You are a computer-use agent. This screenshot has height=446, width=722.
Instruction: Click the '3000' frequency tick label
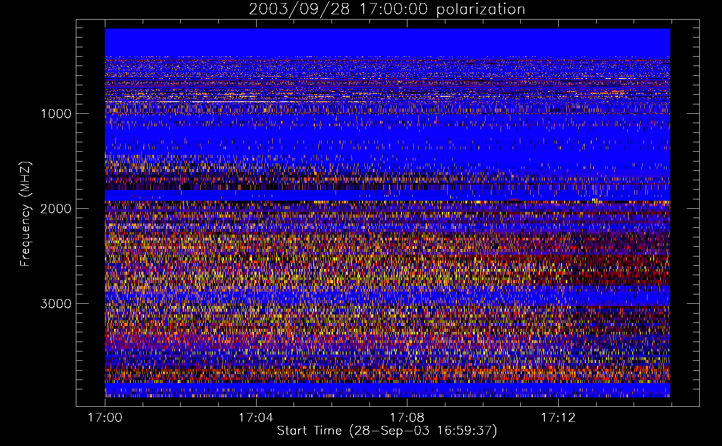pos(56,304)
